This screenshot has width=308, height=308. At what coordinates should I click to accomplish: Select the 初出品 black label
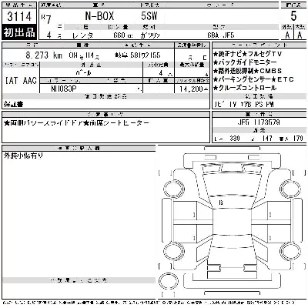(x=19, y=32)
